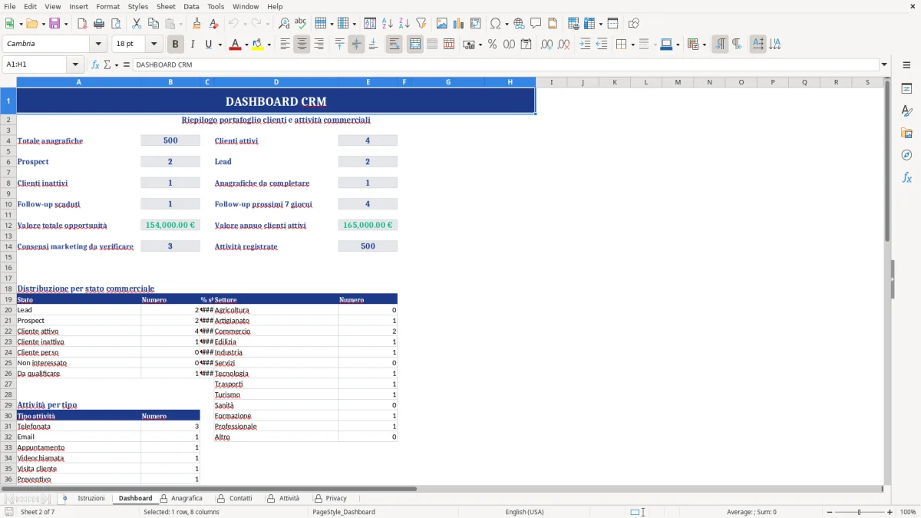Apply the red font color swatch
The height and width of the screenshot is (518, 921).
(x=235, y=45)
